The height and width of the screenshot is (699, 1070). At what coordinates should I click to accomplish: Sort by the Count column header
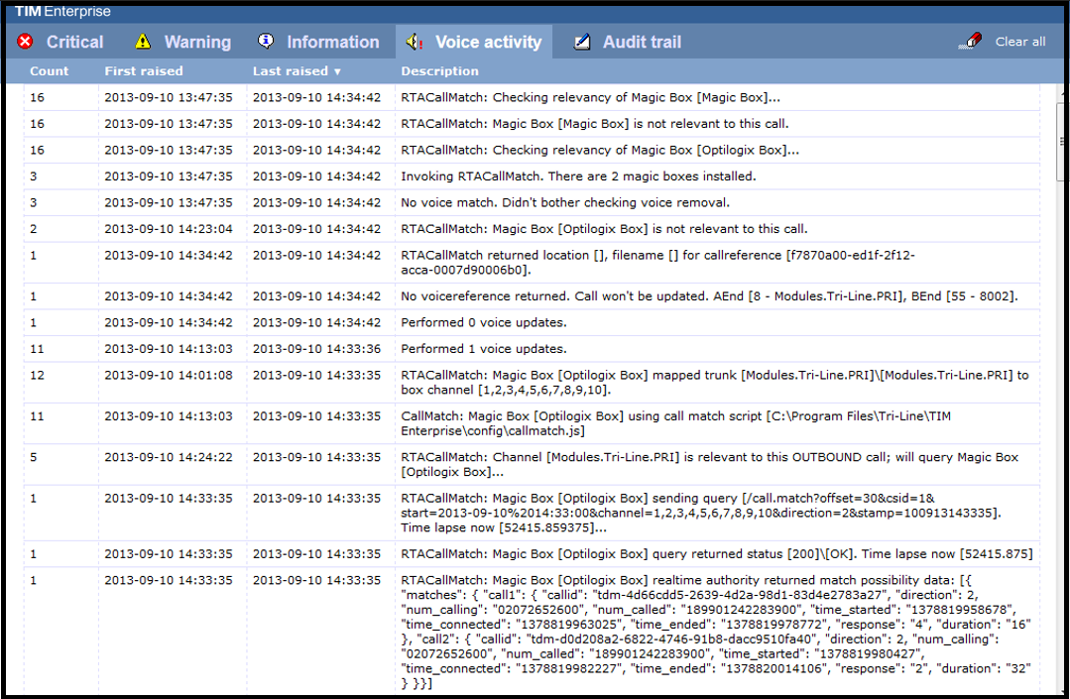[x=49, y=70]
